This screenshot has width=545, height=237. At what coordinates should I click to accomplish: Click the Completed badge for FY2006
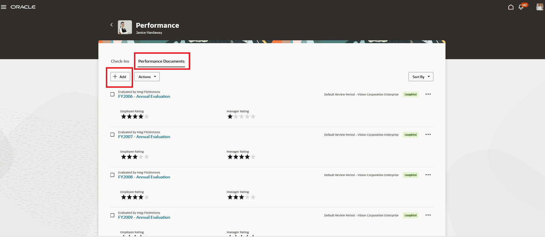[x=410, y=95]
